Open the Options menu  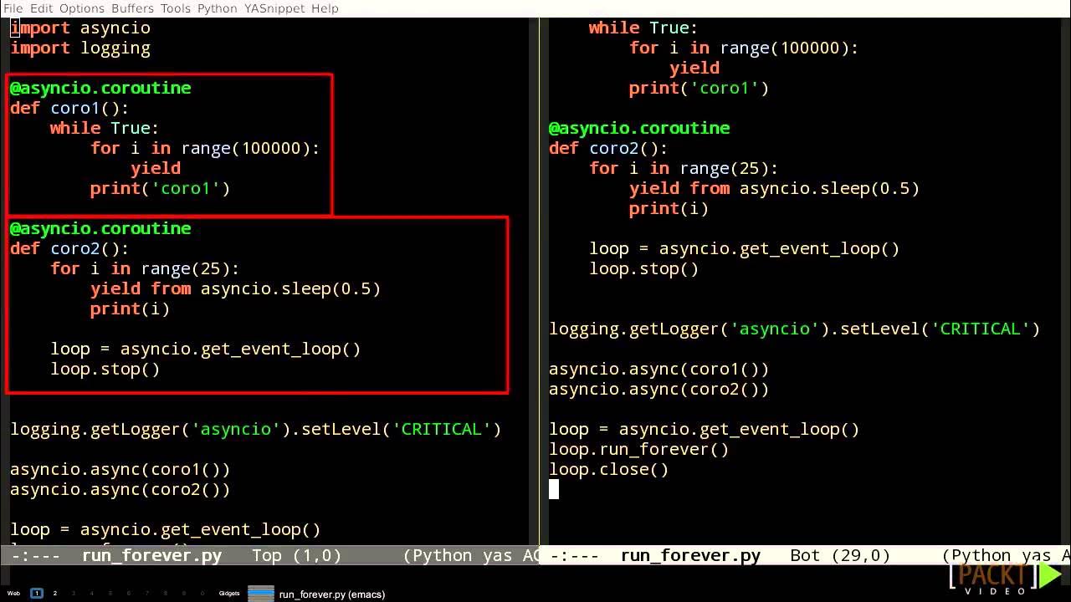(x=82, y=8)
